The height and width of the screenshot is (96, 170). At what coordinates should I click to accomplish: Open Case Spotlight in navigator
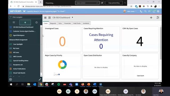click(x=18, y=44)
